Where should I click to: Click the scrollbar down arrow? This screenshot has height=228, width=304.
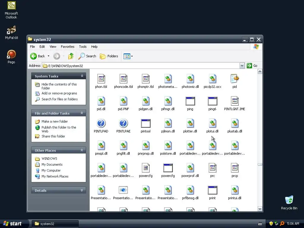click(x=260, y=209)
